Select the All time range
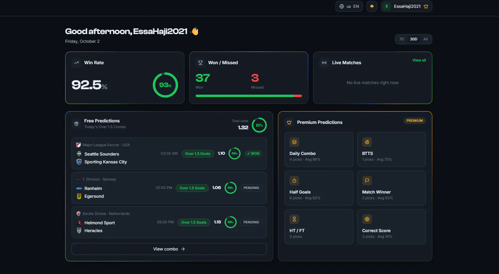Image resolution: width=499 pixels, height=274 pixels. pos(425,39)
